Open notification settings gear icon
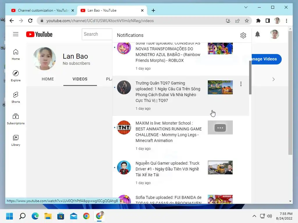 point(243,35)
